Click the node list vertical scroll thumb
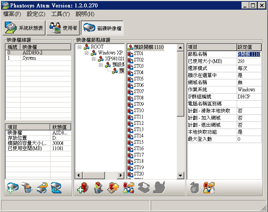The image size is (268, 212). (x=180, y=84)
